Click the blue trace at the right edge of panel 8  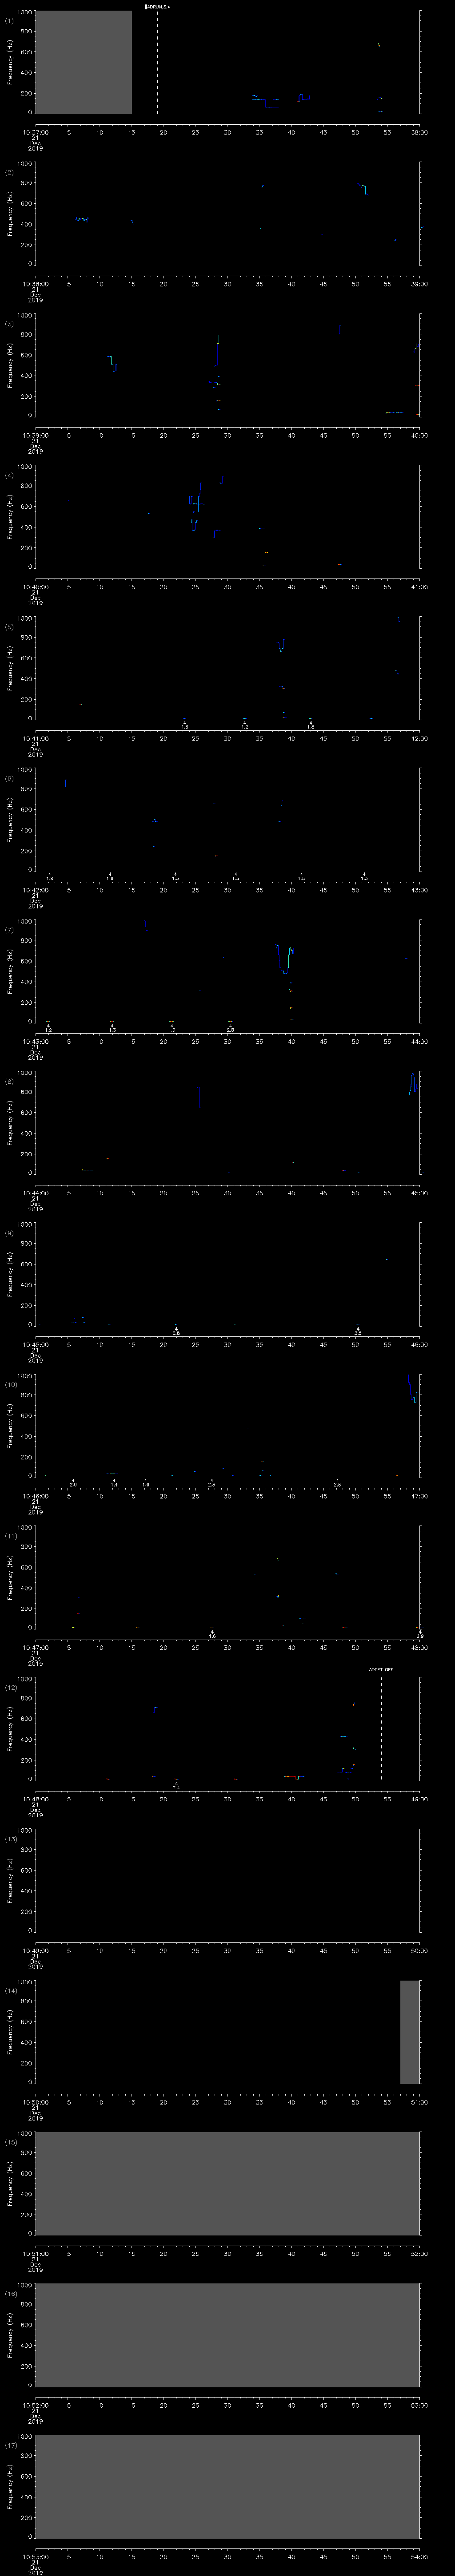[x=413, y=1084]
